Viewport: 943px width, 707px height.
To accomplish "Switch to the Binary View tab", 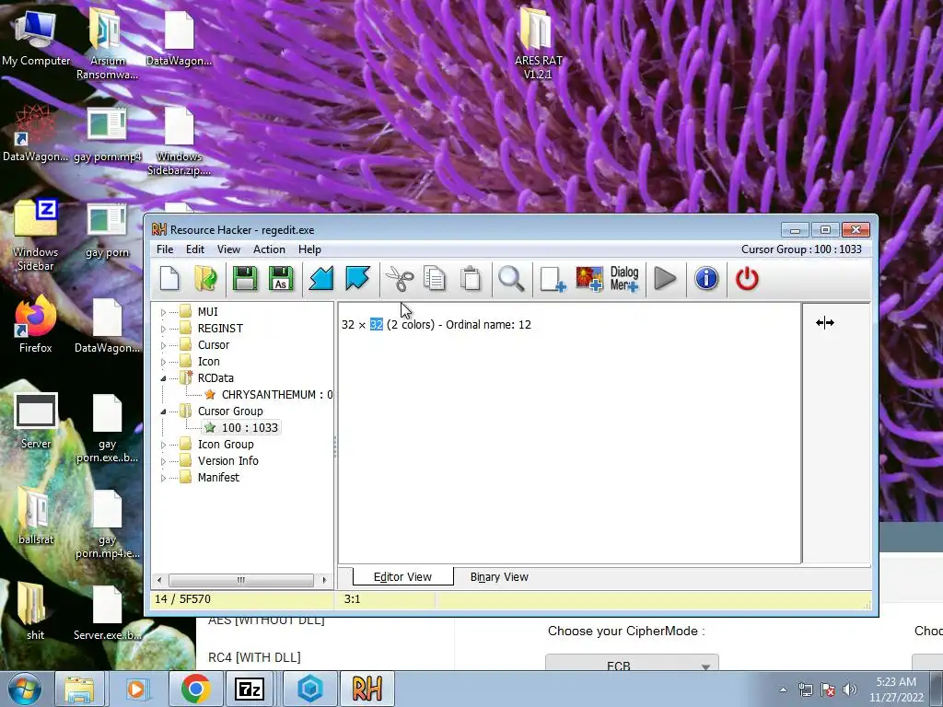I will click(x=499, y=576).
